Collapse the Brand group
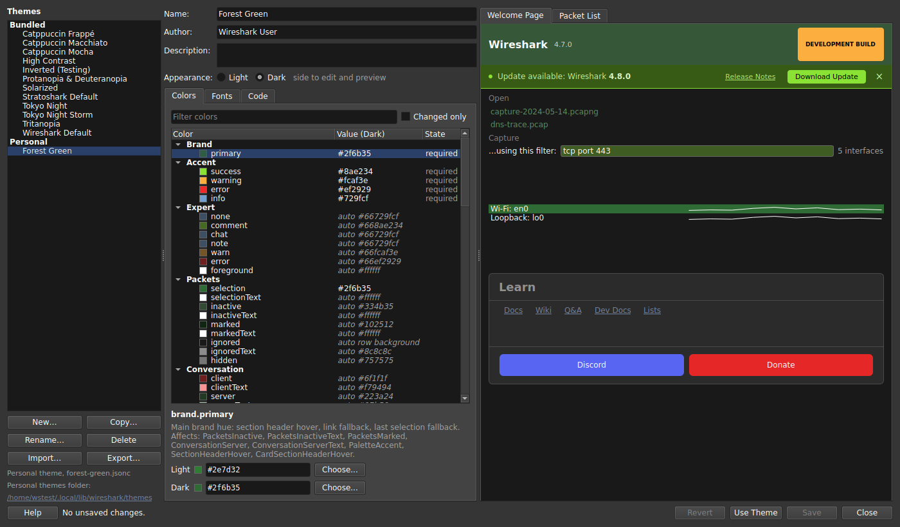900x527 pixels. pos(178,145)
